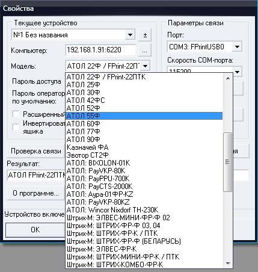Click the computer address input field
The image size is (258, 272).
(100, 50)
